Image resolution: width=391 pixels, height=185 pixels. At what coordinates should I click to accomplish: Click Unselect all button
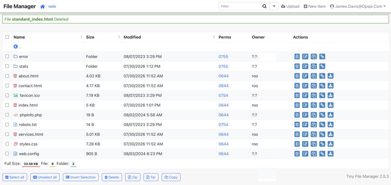(45, 177)
